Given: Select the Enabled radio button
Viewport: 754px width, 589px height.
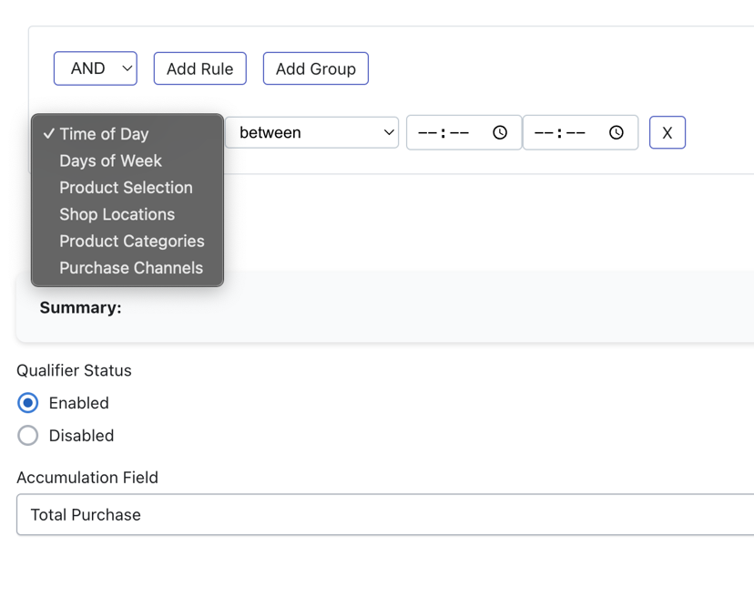Looking at the screenshot, I should (28, 403).
